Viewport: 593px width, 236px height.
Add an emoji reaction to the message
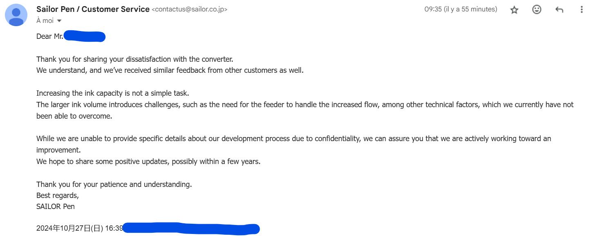click(537, 10)
